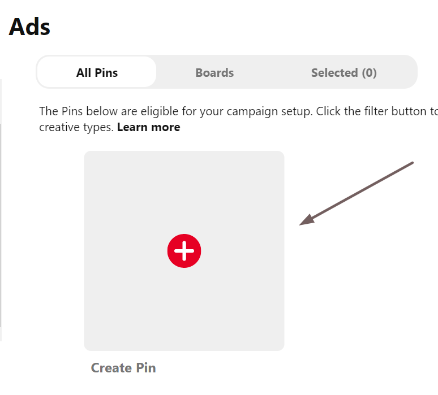
Task: Click the gray arrow annotation head
Action: click(307, 220)
